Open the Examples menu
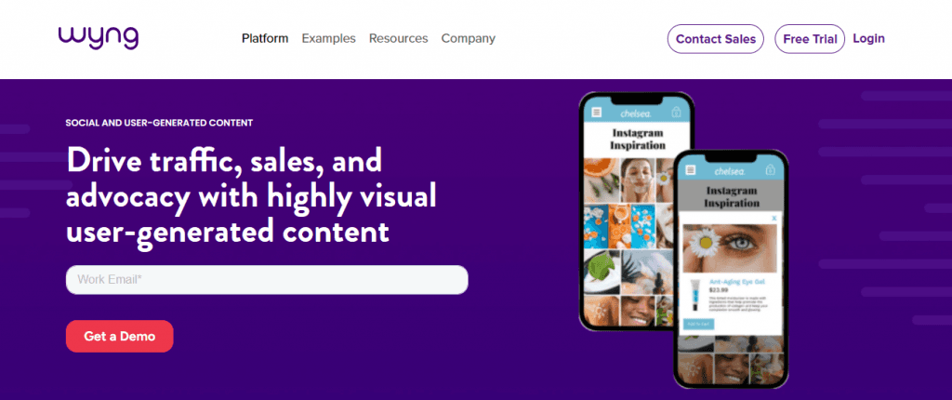The image size is (952, 400). tap(328, 38)
